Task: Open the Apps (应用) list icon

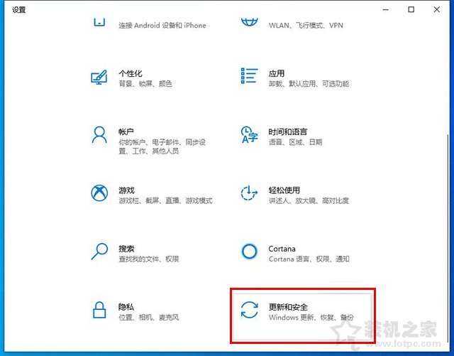Action: pyautogui.click(x=249, y=76)
